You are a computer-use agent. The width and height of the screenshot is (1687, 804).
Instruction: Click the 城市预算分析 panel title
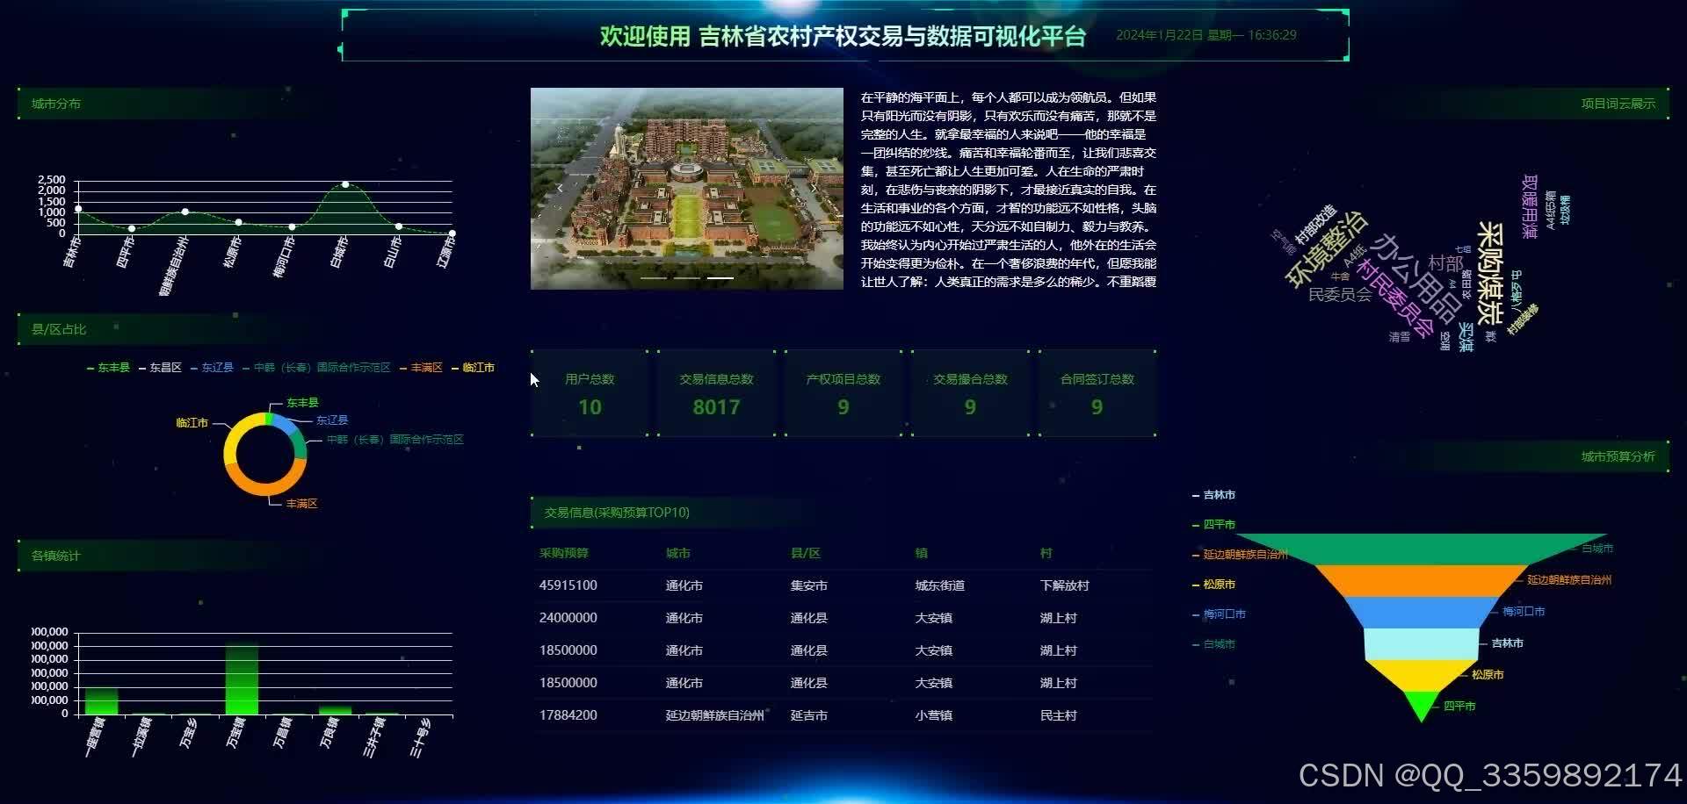tap(1618, 456)
